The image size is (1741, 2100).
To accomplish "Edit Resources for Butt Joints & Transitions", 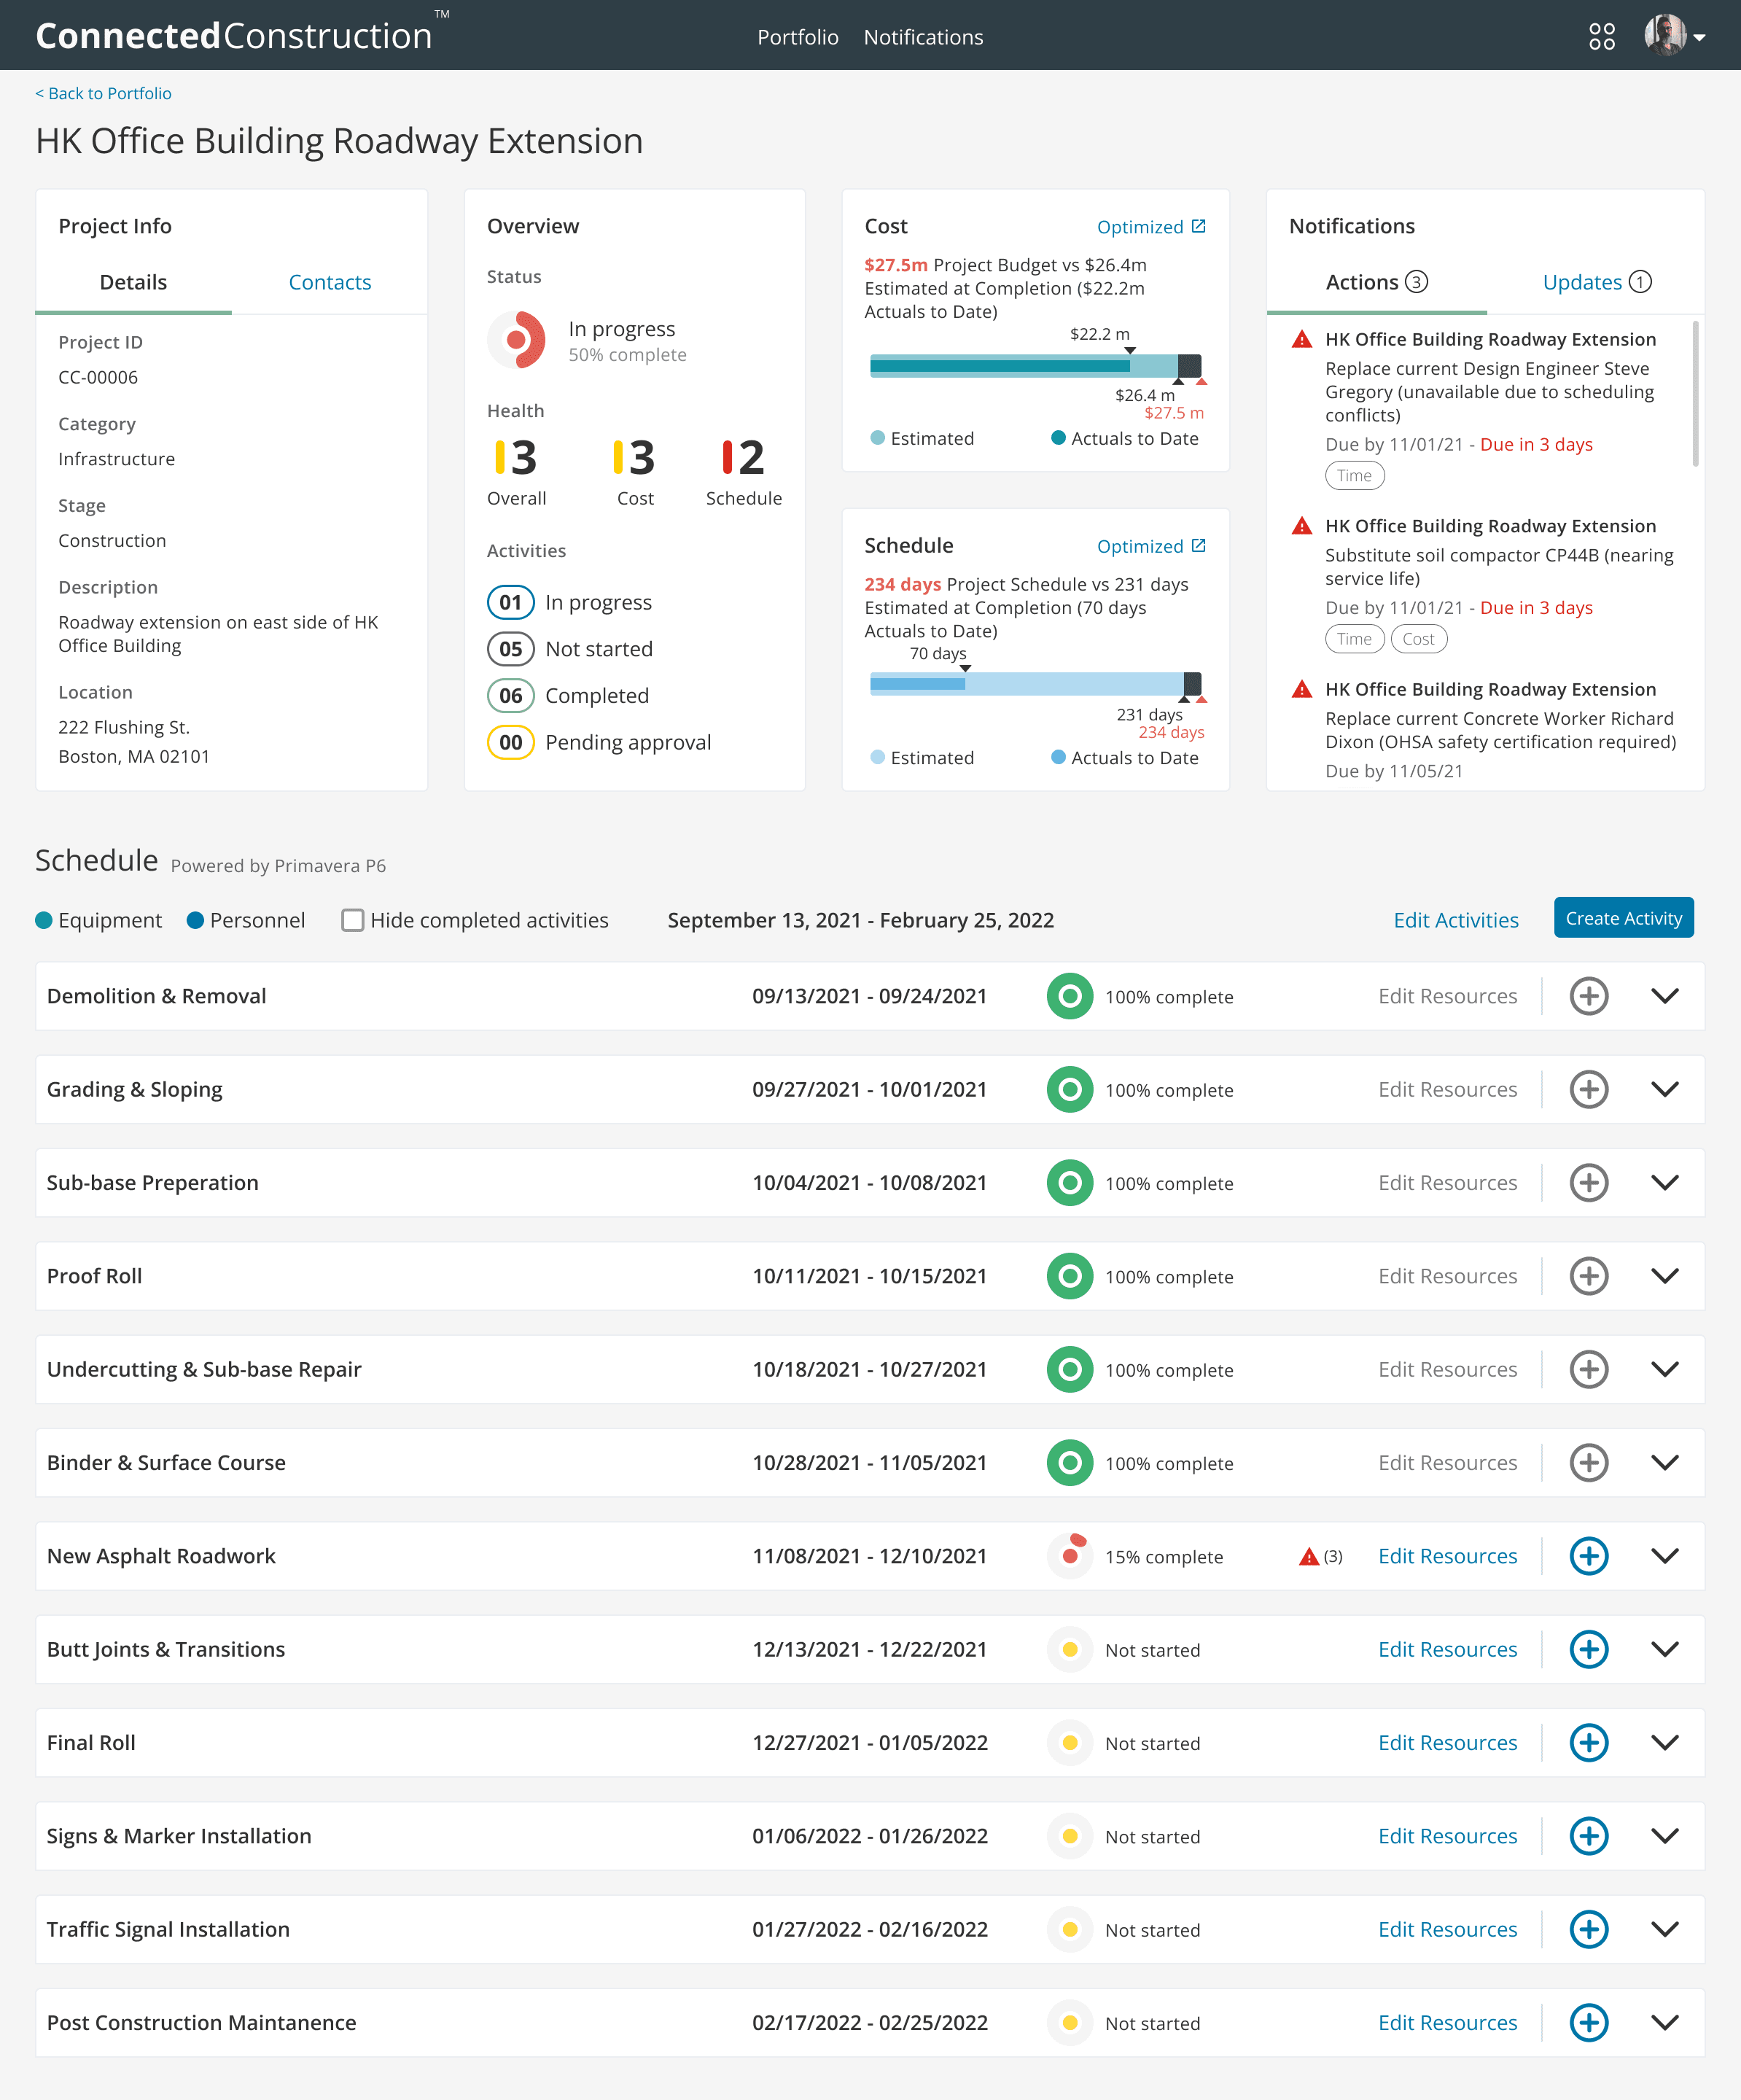I will pos(1447,1649).
